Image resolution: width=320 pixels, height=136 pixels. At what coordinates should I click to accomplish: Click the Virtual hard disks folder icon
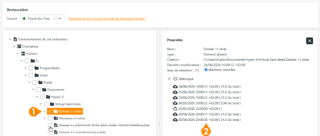[52, 104]
